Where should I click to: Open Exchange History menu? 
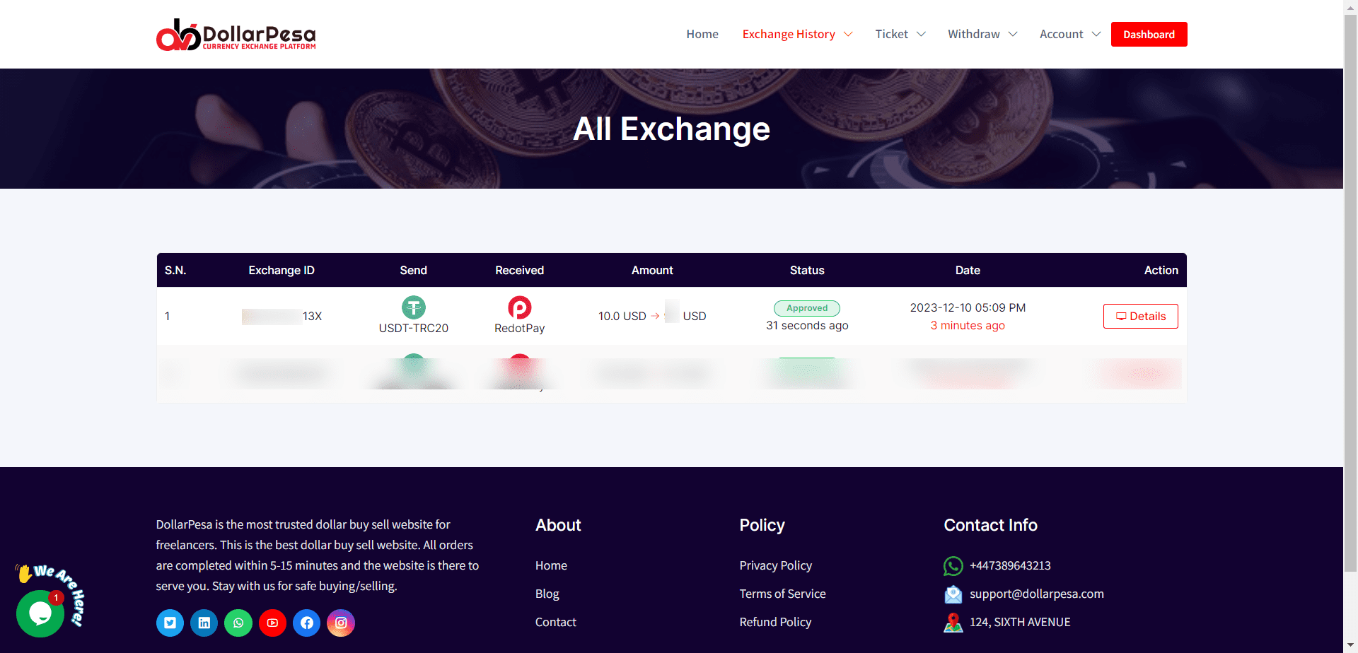pos(789,34)
